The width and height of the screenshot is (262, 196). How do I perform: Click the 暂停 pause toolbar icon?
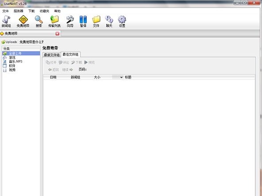click(x=83, y=22)
